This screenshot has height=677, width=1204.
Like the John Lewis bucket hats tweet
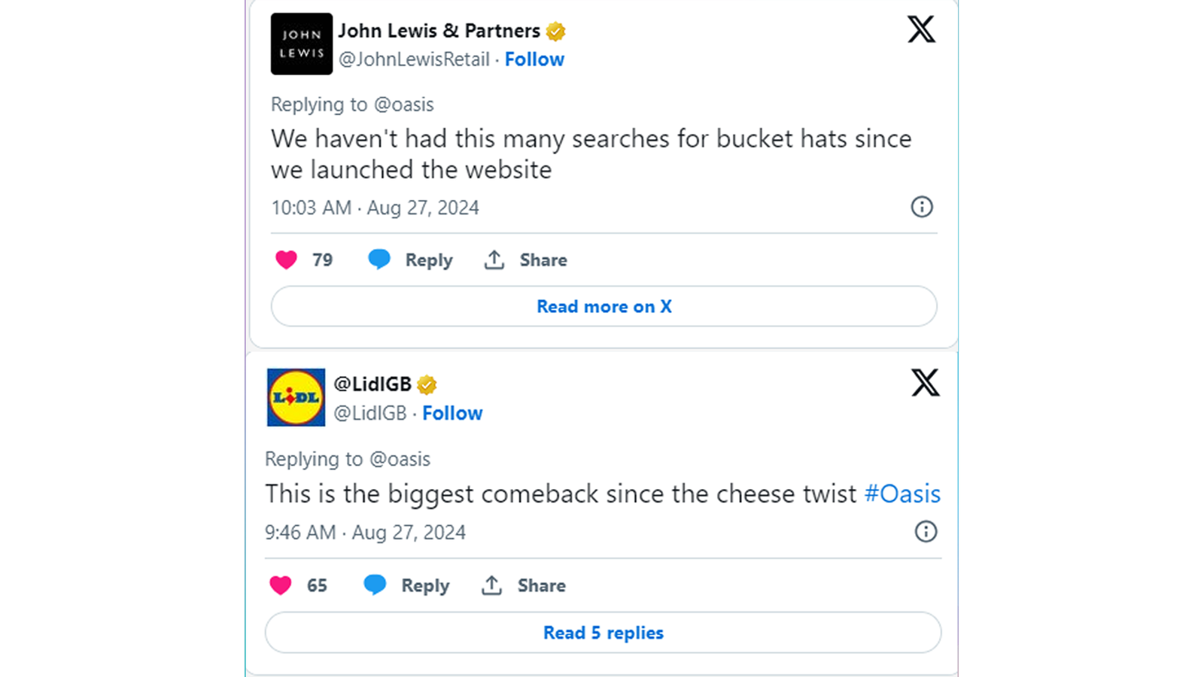tap(285, 259)
